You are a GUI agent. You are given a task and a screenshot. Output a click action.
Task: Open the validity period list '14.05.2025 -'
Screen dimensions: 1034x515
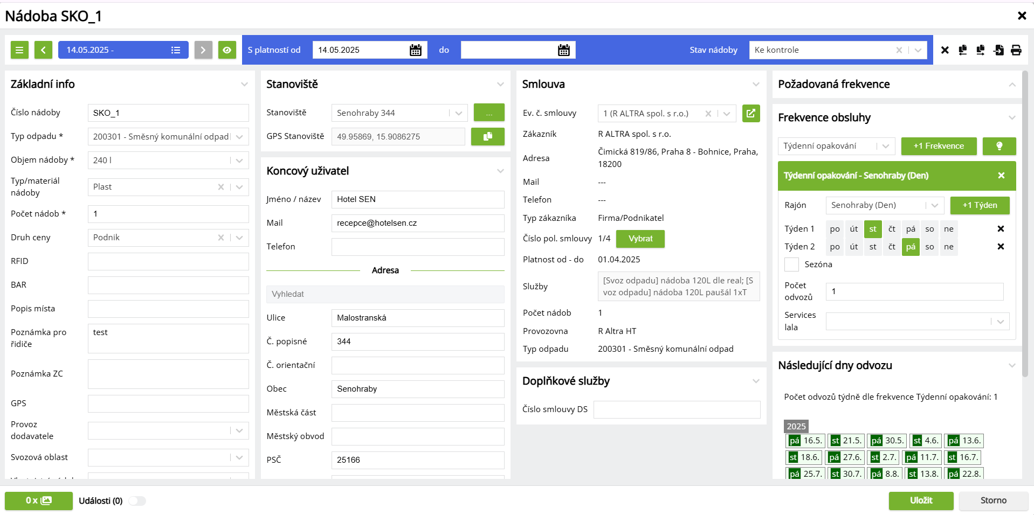click(x=123, y=50)
